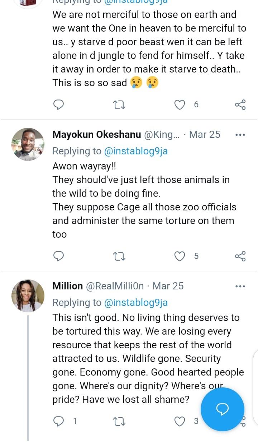Open Mayokun Okeshanu's display name
Image resolution: width=258 pixels, height=442 pixels.
(97, 135)
